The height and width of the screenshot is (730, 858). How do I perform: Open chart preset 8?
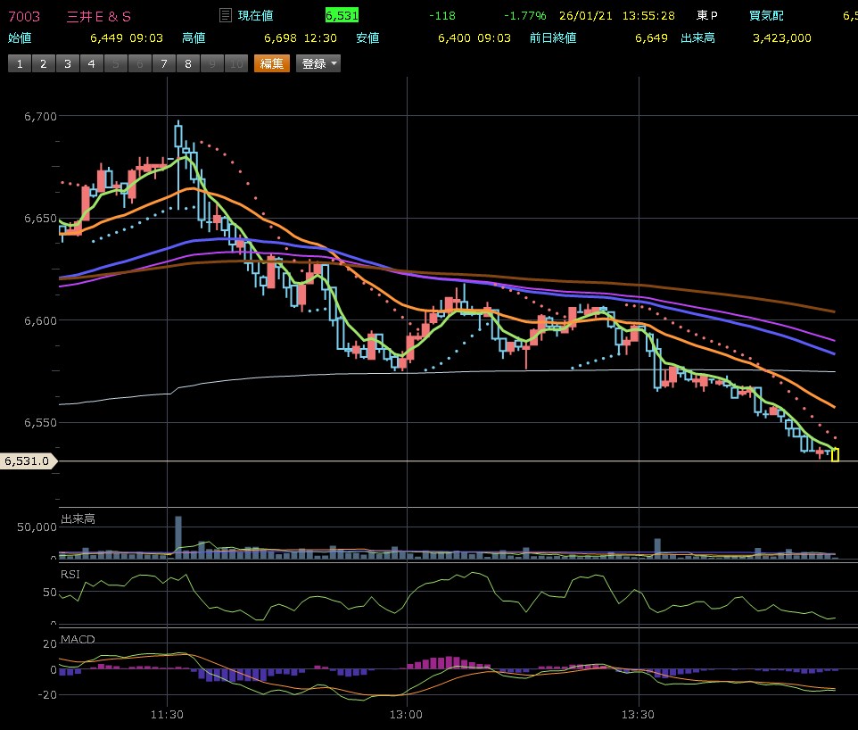(187, 63)
